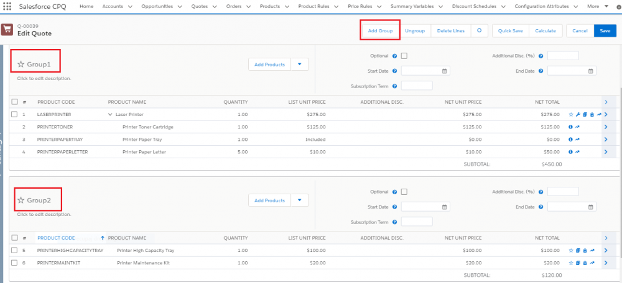622x283 pixels.
Task: Tick the Optional checkbox in Group2
Action: click(404, 192)
